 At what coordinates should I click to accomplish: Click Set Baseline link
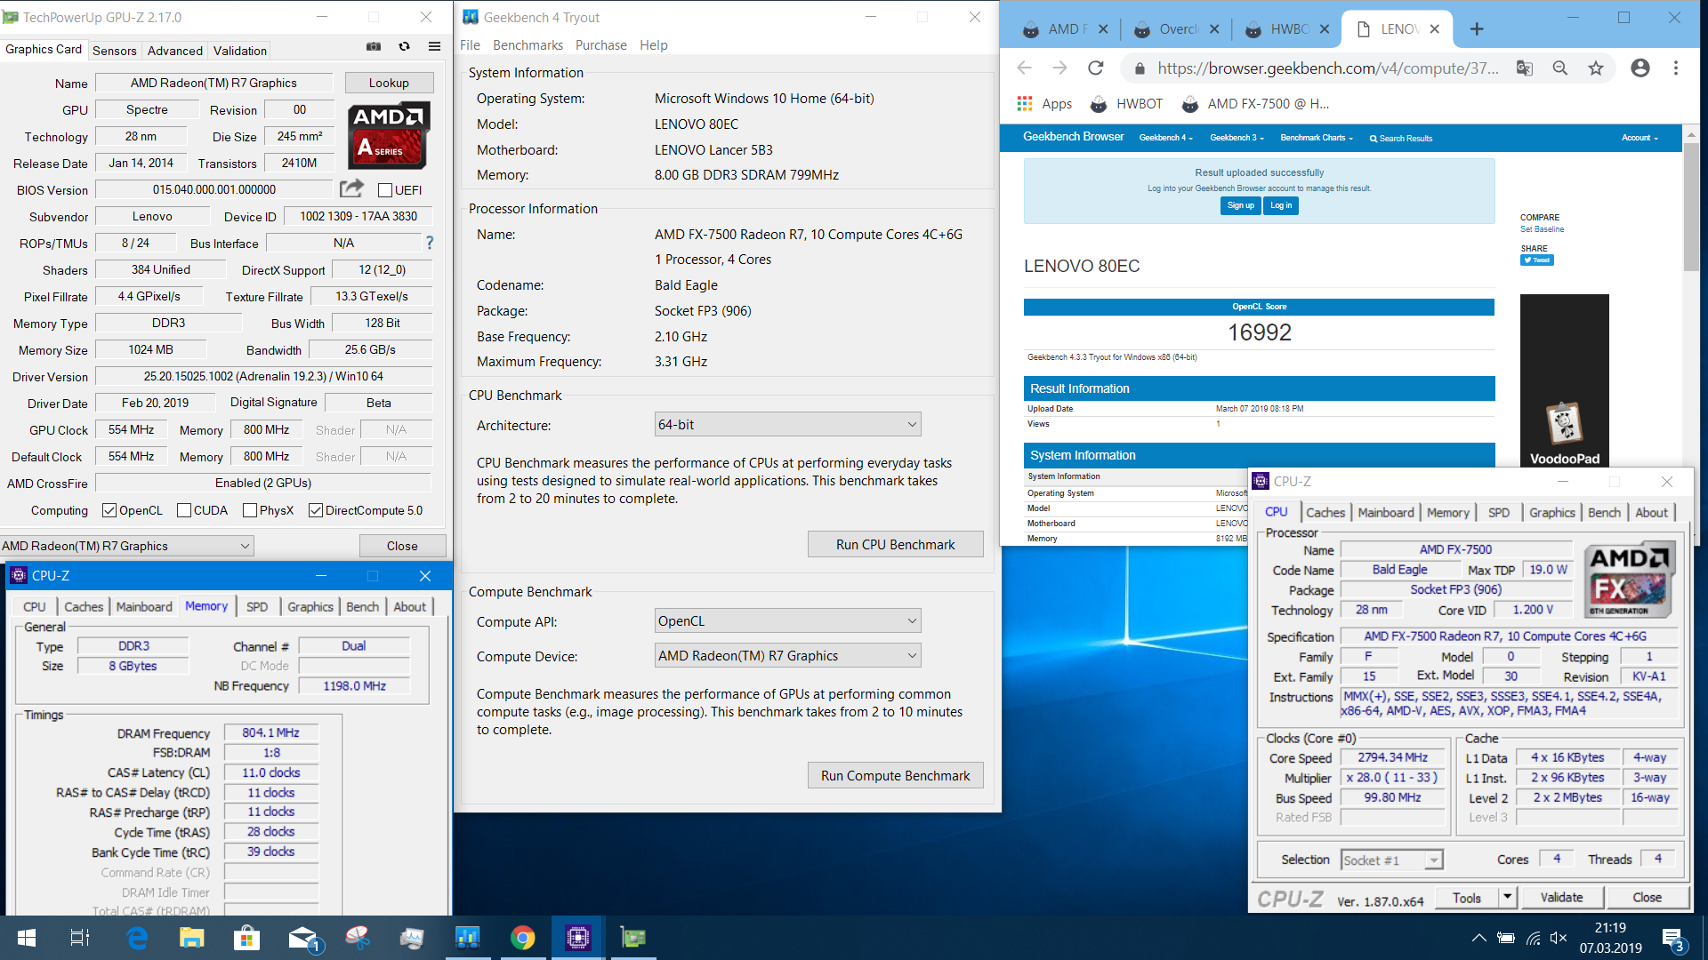point(1542,229)
